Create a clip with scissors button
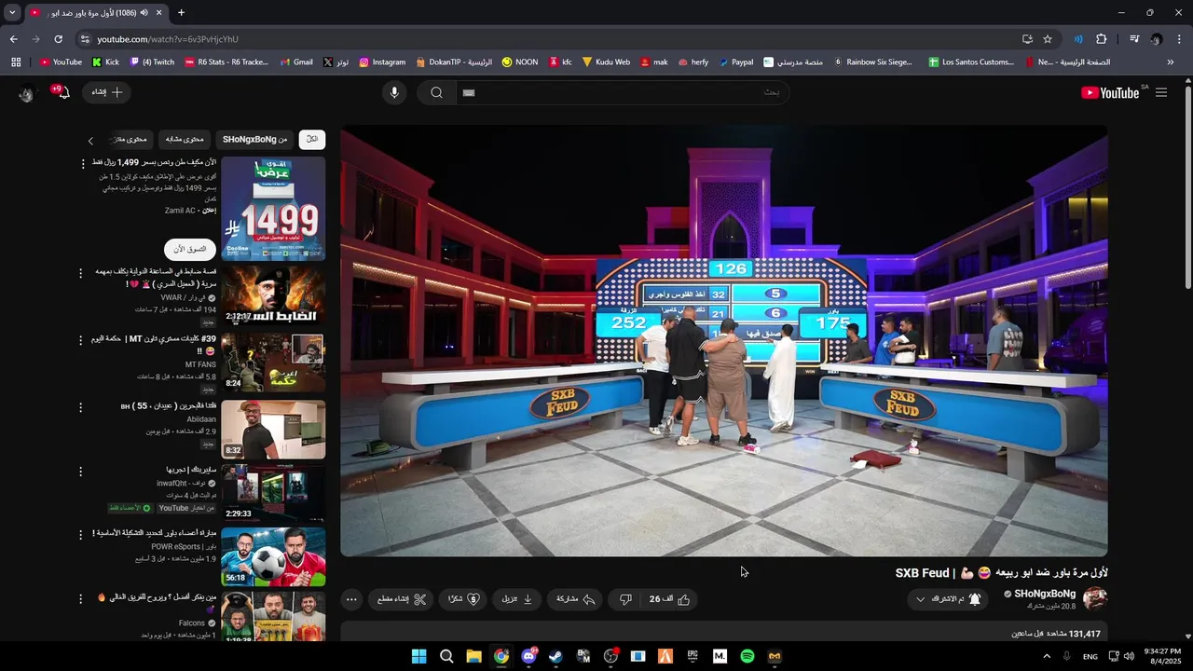Viewport: 1193px width, 671px height. point(402,599)
